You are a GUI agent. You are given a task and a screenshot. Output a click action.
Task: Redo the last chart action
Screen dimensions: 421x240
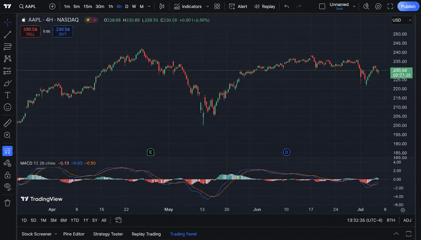tap(299, 6)
